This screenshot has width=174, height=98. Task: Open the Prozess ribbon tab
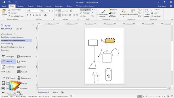tap(48, 6)
